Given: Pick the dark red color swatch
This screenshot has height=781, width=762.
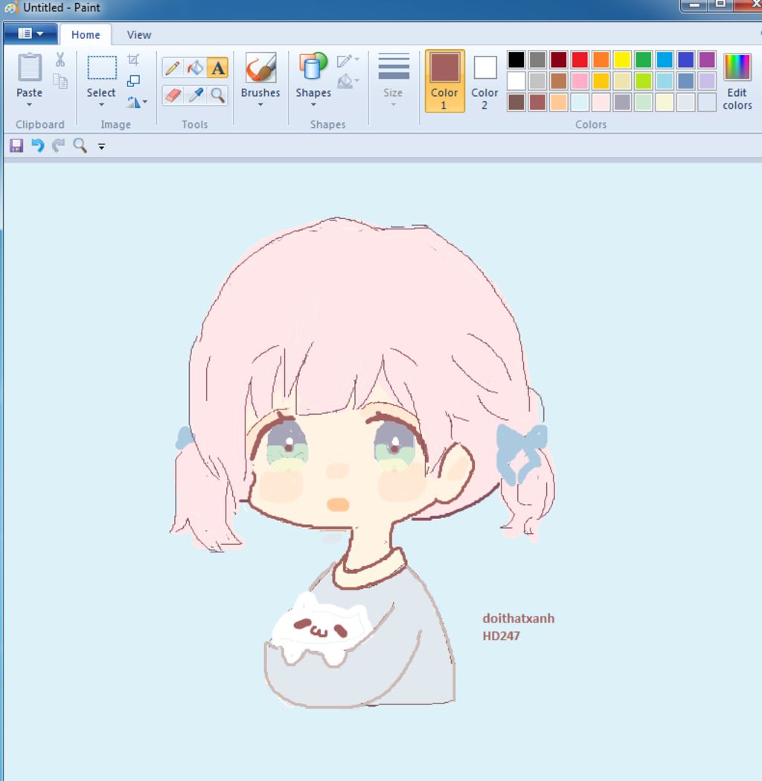Looking at the screenshot, I should click(x=558, y=60).
